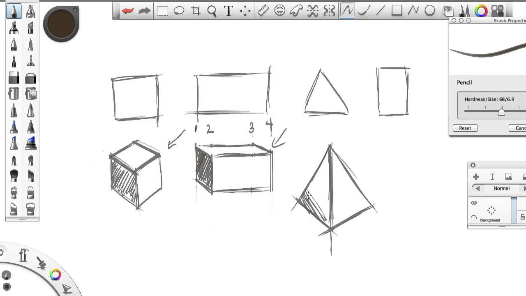
Task: Click the left arrow beside Normal blend mode
Action: click(478, 188)
